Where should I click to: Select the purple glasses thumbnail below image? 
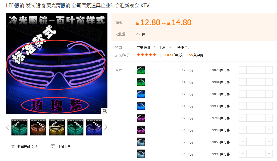(x=94, y=127)
